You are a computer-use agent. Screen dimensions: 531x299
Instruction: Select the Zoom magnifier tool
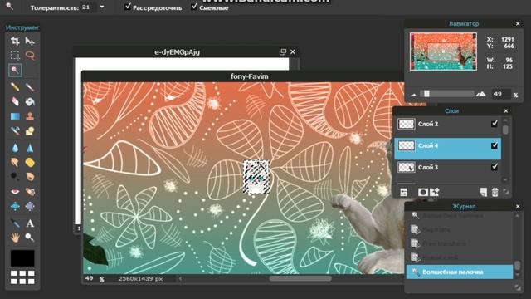point(30,238)
